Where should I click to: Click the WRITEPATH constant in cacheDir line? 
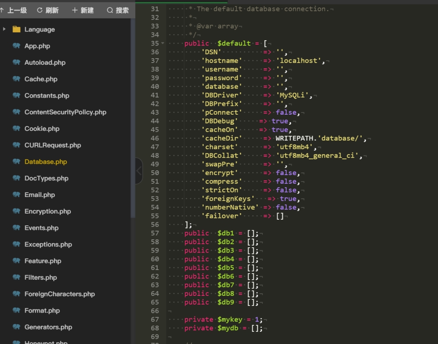[294, 138]
